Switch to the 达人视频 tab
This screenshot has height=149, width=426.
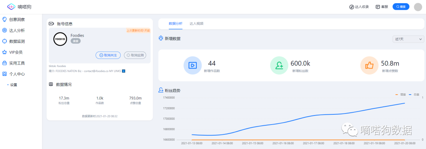click(196, 24)
